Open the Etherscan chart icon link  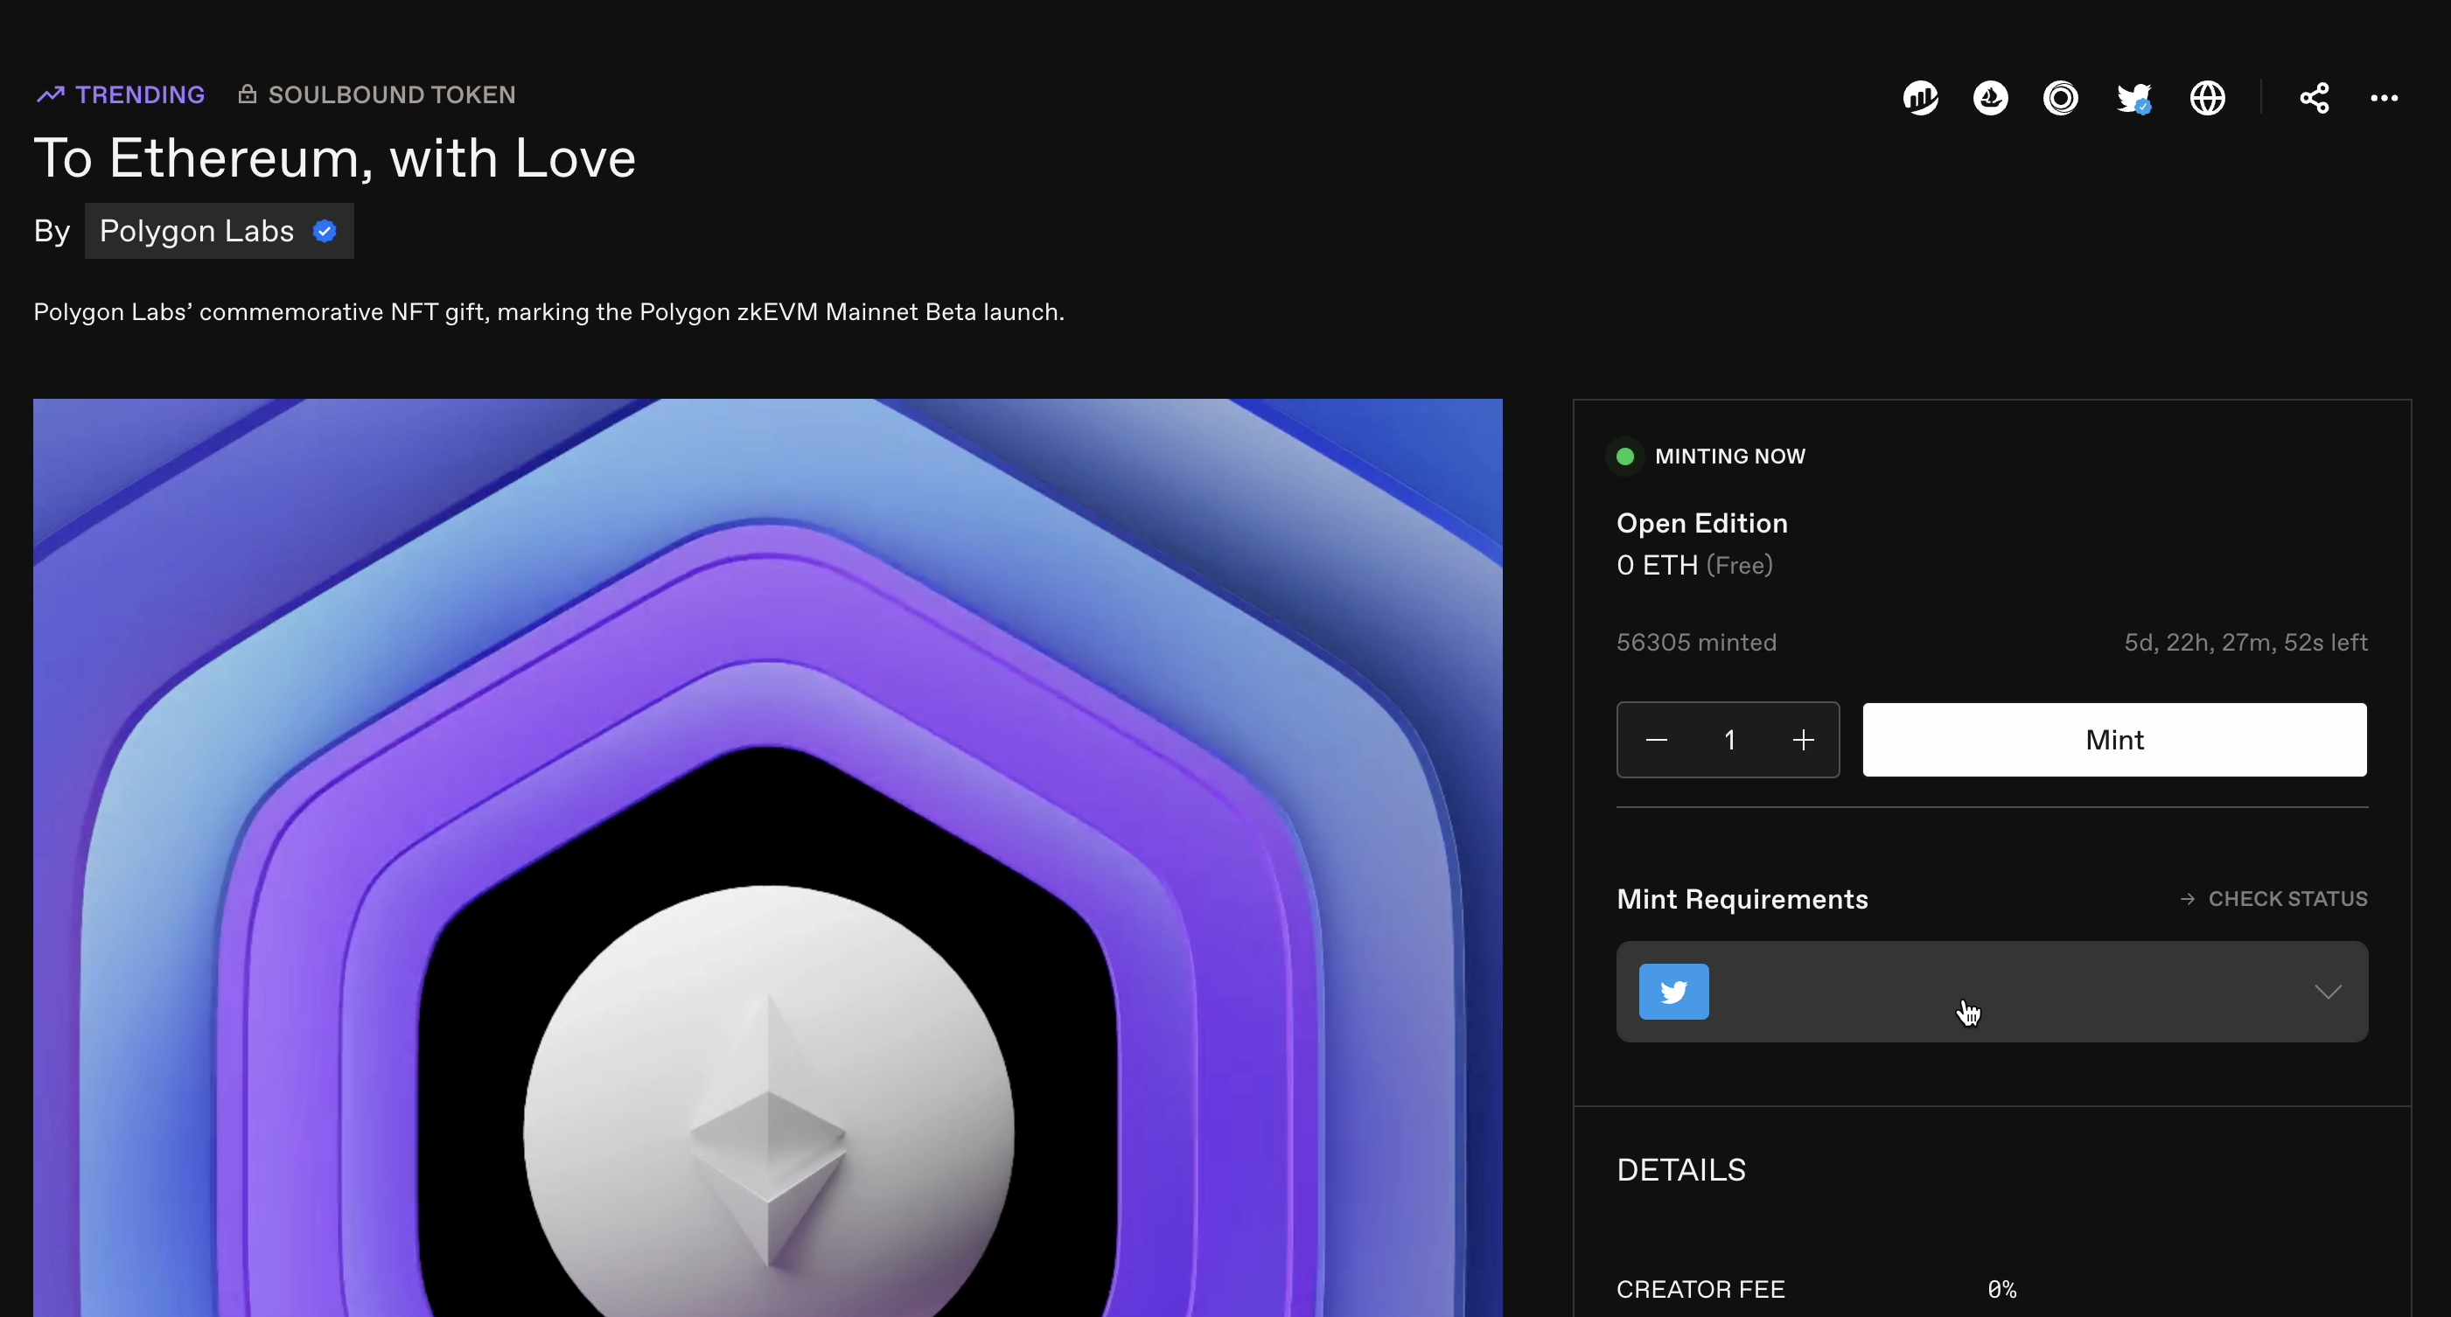coord(1920,98)
